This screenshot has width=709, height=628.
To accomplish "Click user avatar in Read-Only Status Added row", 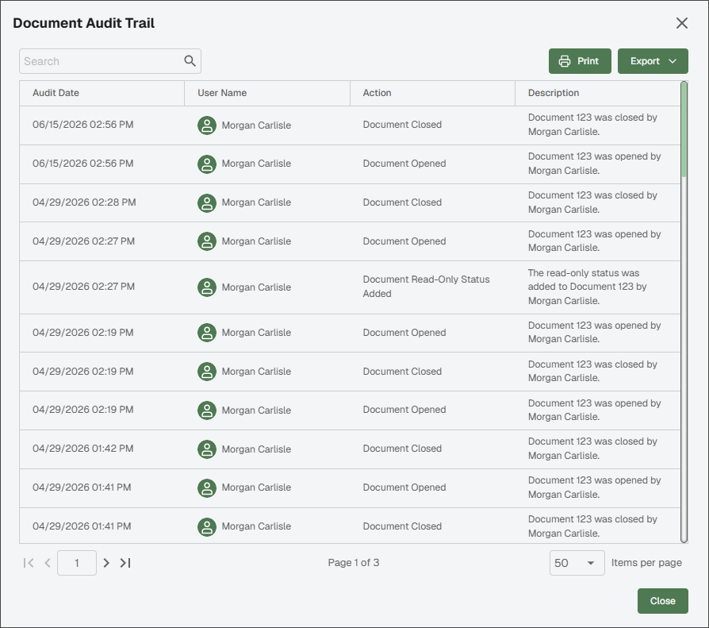I will pos(207,287).
